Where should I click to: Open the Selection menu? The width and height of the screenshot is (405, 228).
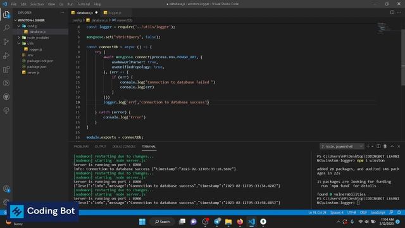[37, 4]
